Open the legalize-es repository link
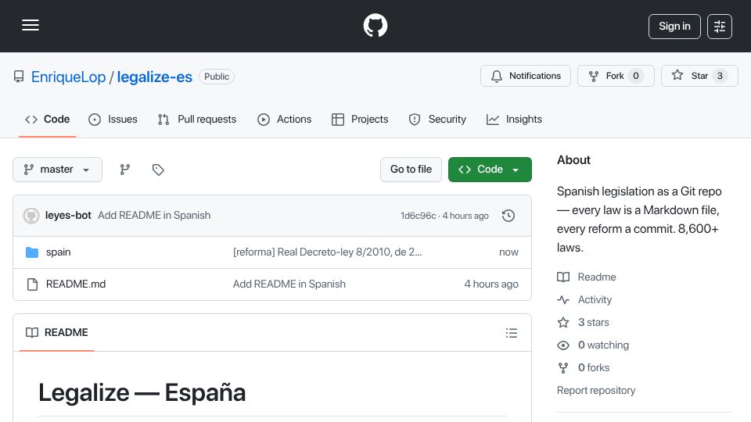 click(x=155, y=77)
